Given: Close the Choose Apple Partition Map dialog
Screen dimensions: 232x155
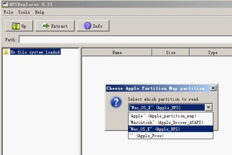Looking at the screenshot, I should point(213,88).
